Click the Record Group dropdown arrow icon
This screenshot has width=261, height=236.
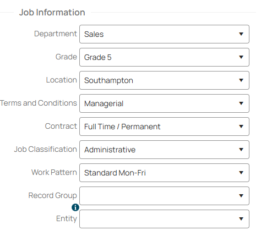pyautogui.click(x=241, y=196)
